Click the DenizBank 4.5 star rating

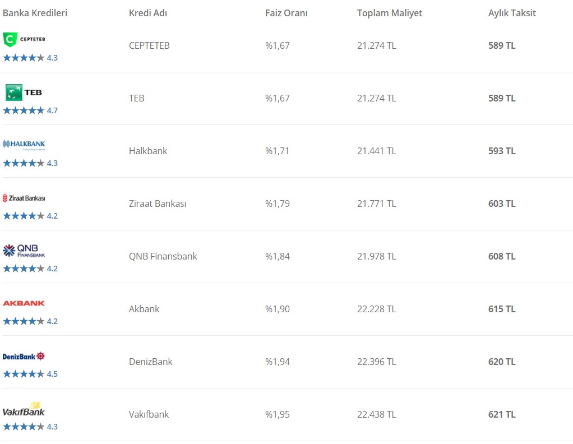pyautogui.click(x=30, y=374)
